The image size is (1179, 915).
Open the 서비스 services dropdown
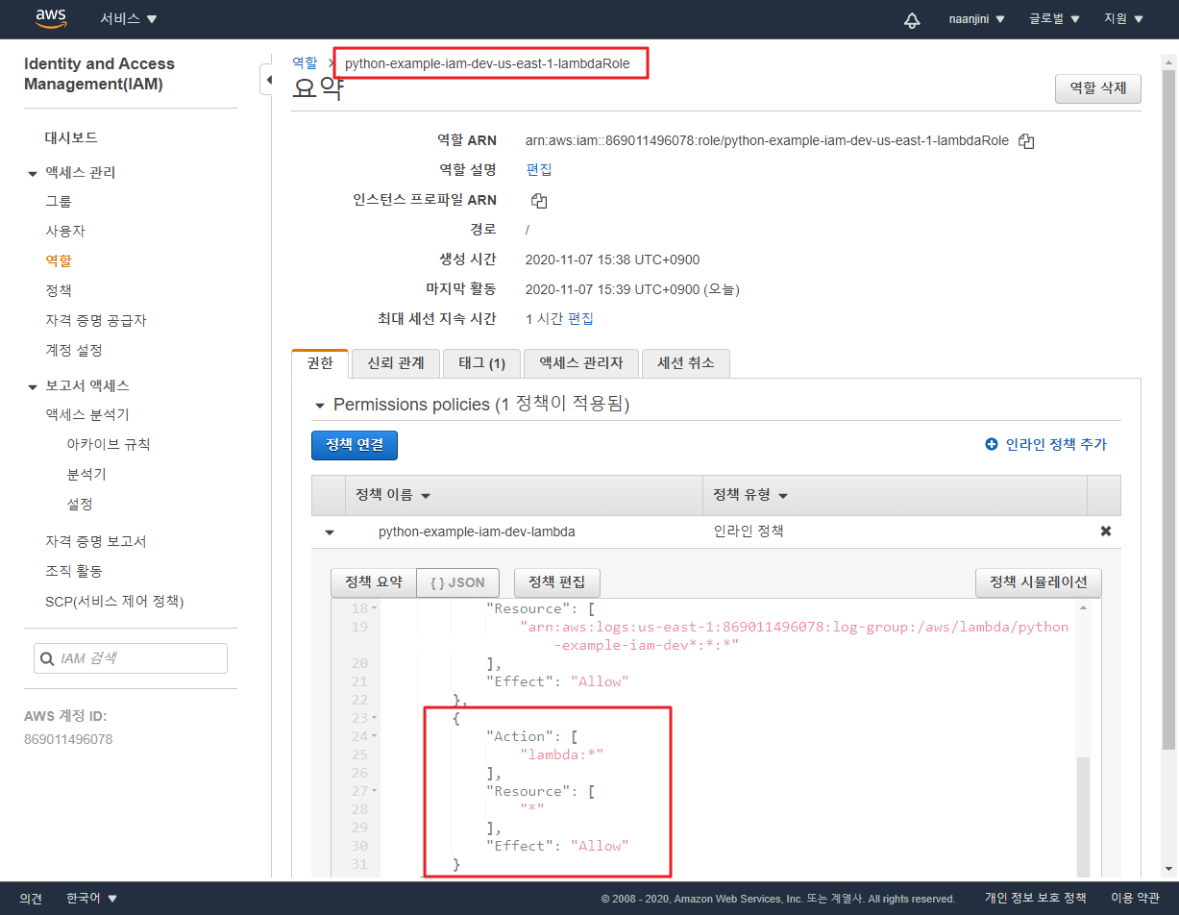pos(129,19)
